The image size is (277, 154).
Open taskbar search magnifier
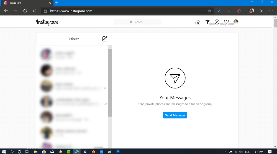click(12, 152)
